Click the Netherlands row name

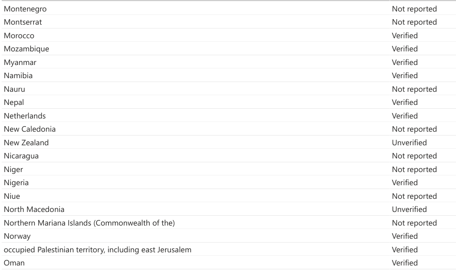tap(25, 116)
